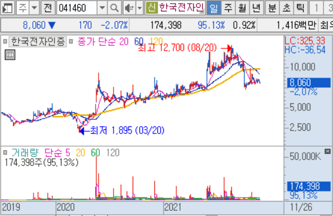Click the volume 174,398 in quote bar
The height and width of the screenshot is (216, 333).
(166, 25)
